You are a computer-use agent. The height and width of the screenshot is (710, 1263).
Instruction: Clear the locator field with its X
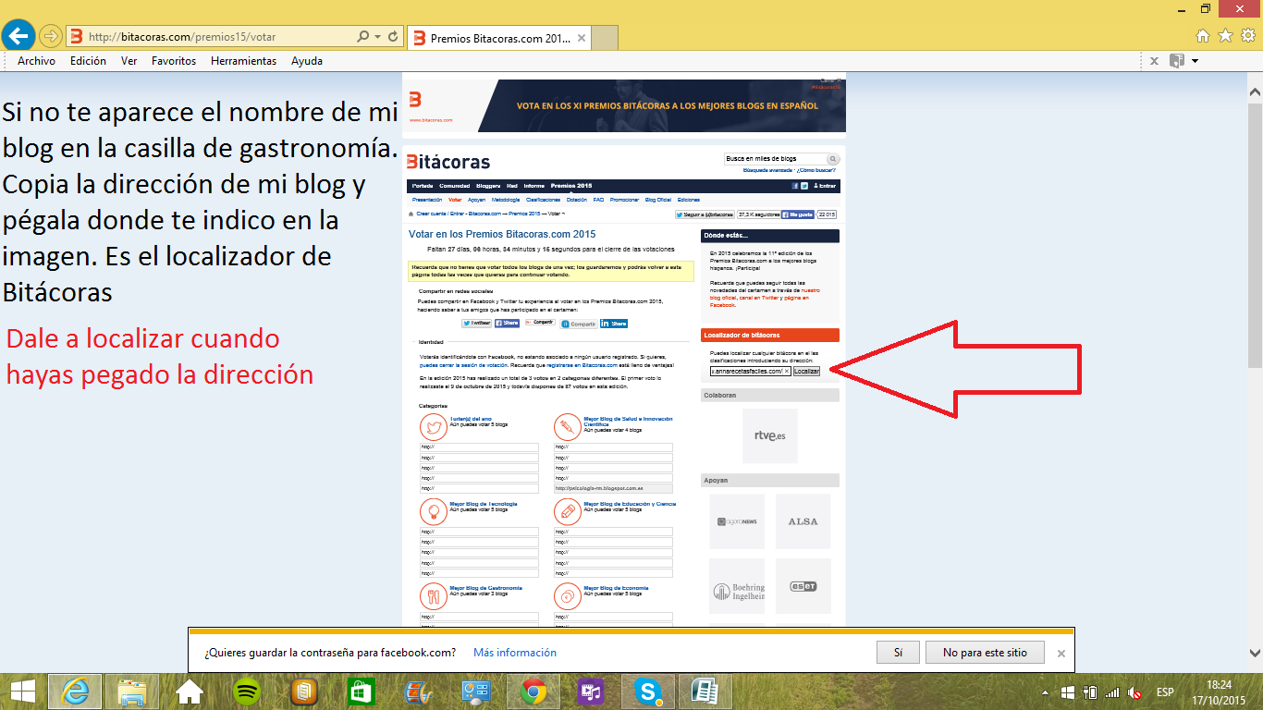(787, 371)
